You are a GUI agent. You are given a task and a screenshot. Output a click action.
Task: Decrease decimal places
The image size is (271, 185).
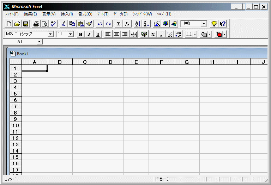click(178, 34)
